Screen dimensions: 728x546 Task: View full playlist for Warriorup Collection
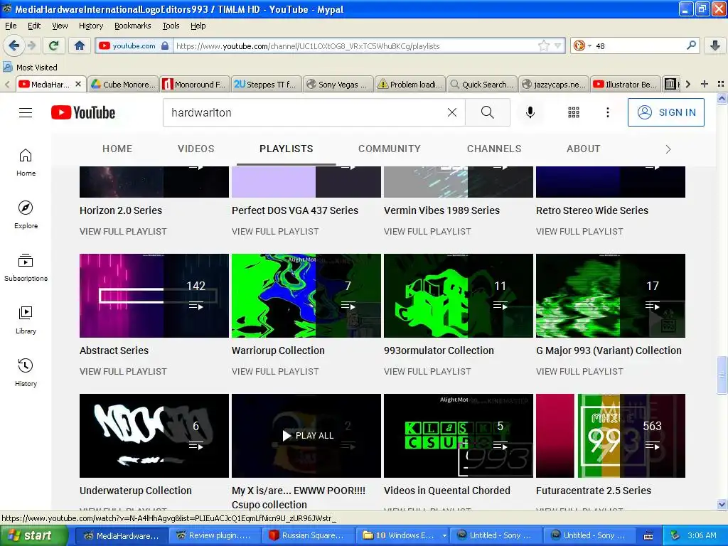click(275, 371)
